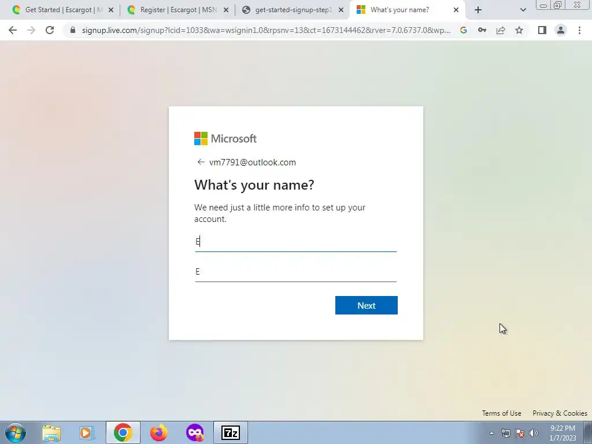This screenshot has width=592, height=444.
Task: Open the Action Center flag icon
Action: 520,433
